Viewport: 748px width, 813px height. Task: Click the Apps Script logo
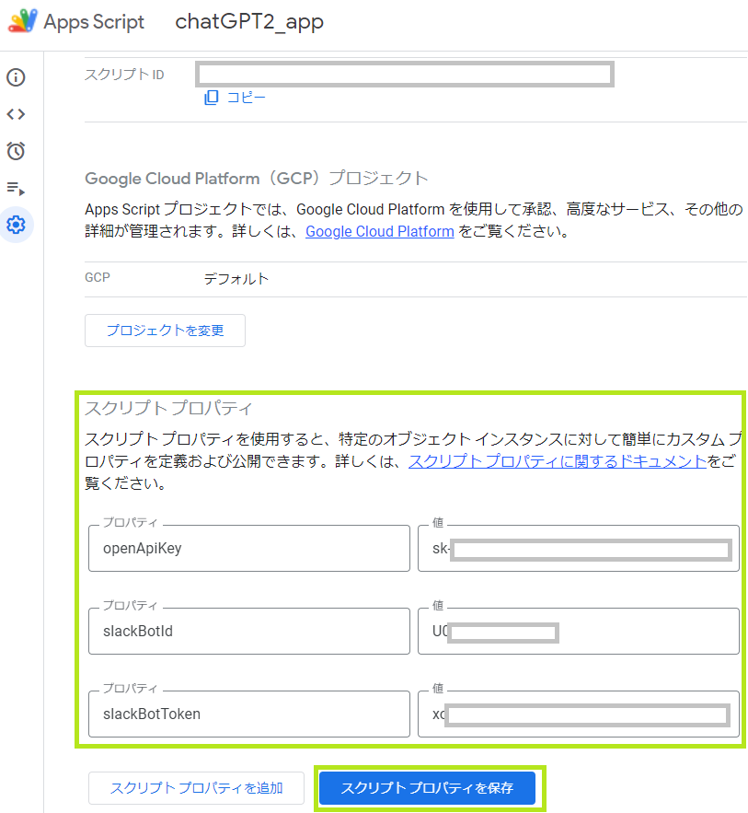click(24, 22)
